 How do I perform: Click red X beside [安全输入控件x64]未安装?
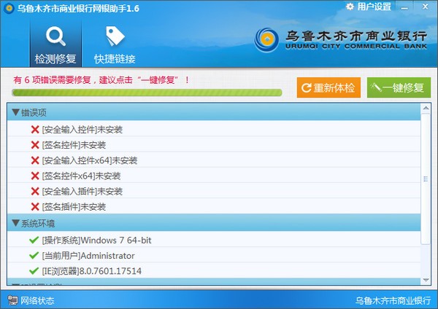[x=35, y=160]
